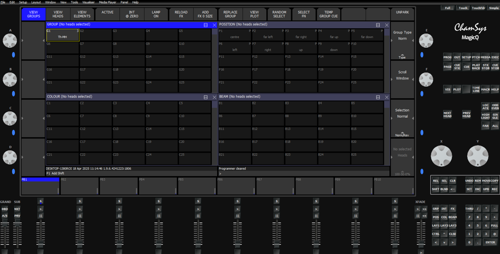Collapse the BEAM window panel

click(378, 97)
